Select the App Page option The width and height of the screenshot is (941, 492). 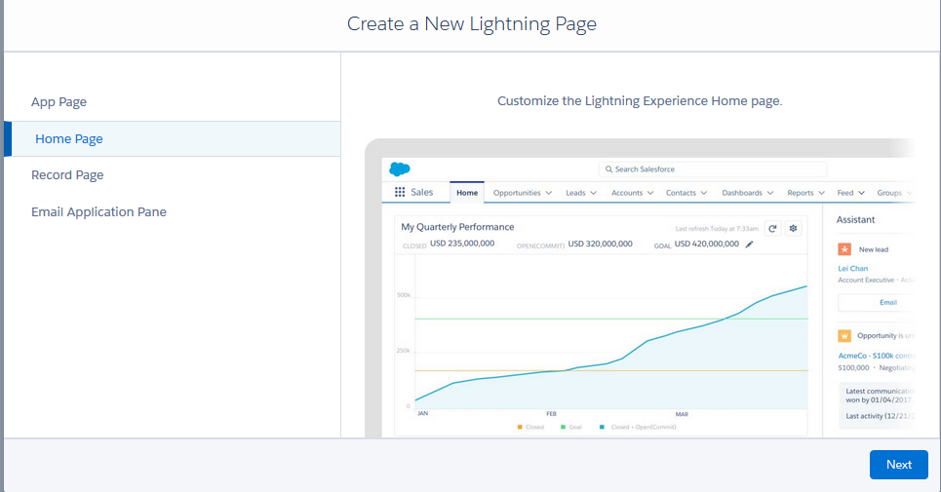[59, 102]
